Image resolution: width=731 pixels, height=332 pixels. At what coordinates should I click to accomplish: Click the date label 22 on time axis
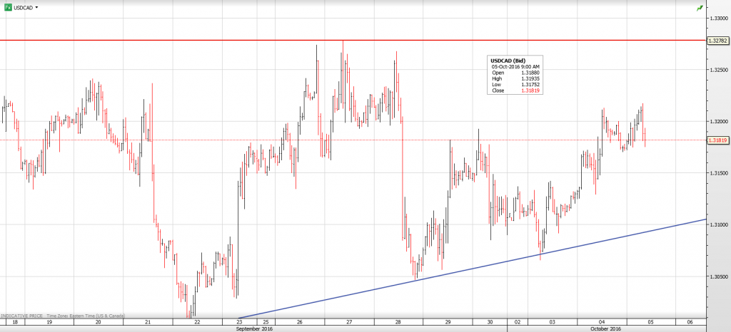click(x=197, y=322)
